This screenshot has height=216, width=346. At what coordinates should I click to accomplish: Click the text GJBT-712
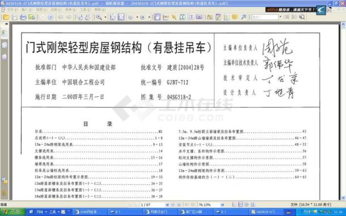tap(178, 83)
